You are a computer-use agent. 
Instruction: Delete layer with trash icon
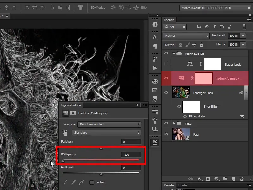tap(242, 179)
